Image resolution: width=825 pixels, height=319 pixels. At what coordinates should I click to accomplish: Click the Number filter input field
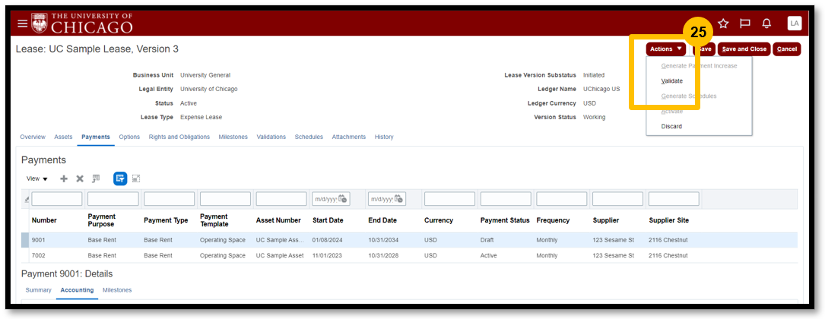[x=57, y=199]
